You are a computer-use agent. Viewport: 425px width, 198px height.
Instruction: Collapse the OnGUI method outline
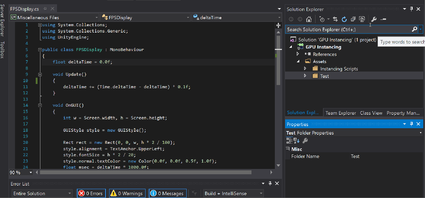(40, 105)
